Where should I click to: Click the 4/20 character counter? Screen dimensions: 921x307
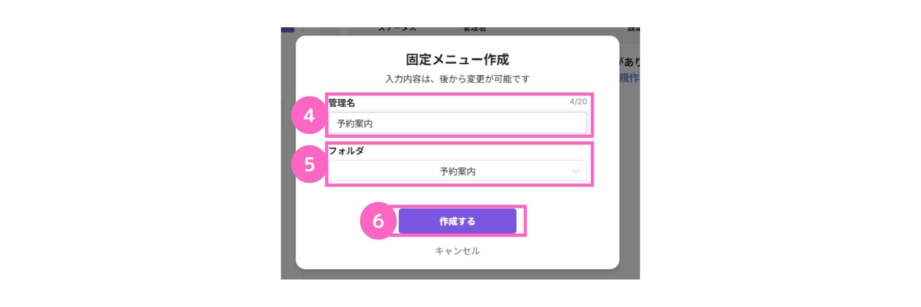point(578,102)
